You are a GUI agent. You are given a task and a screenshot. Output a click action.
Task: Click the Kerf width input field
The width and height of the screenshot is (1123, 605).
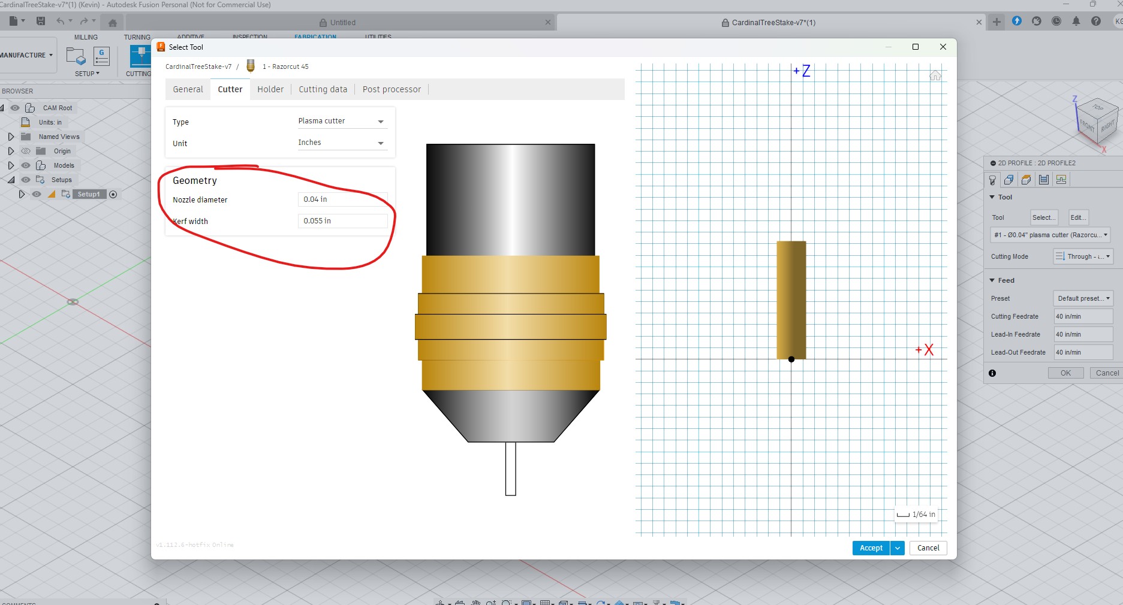click(342, 221)
